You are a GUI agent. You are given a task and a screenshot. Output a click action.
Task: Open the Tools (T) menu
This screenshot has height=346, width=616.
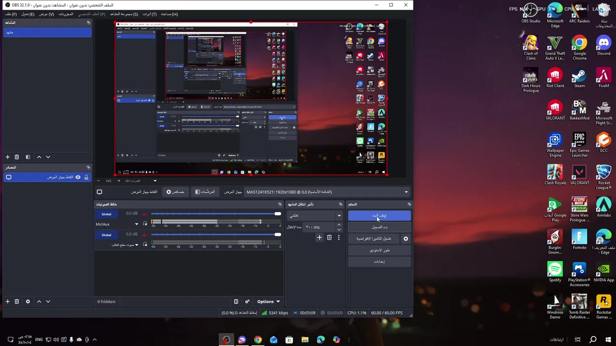click(149, 14)
